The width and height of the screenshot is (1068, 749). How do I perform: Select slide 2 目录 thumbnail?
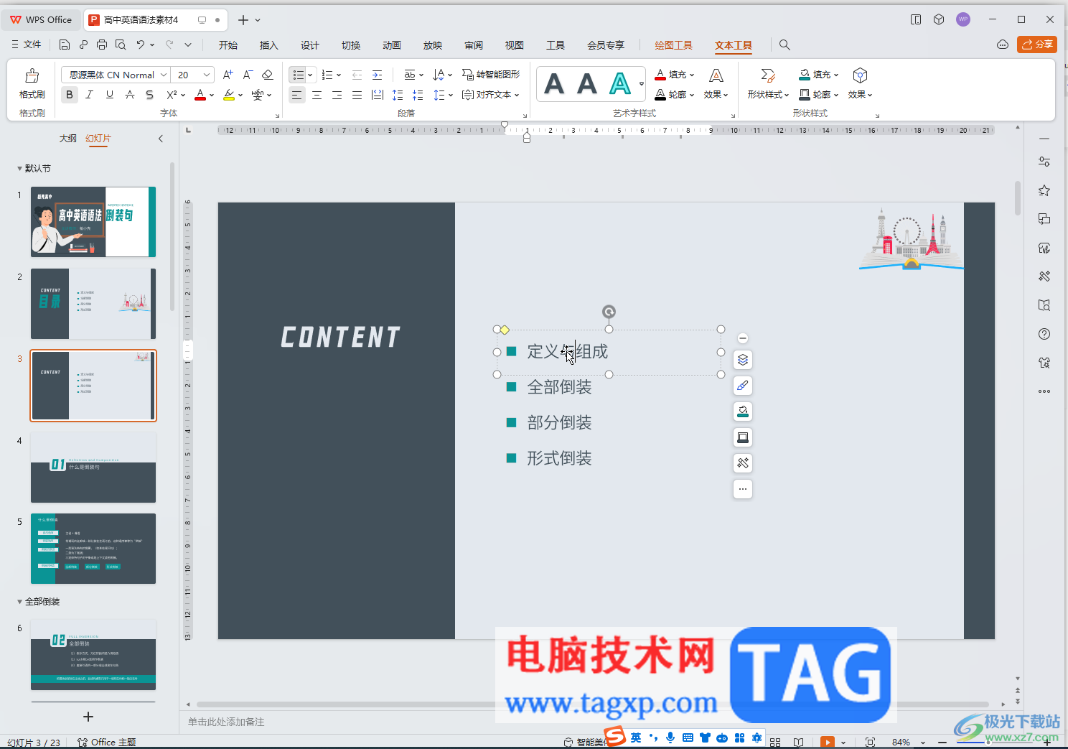93,304
